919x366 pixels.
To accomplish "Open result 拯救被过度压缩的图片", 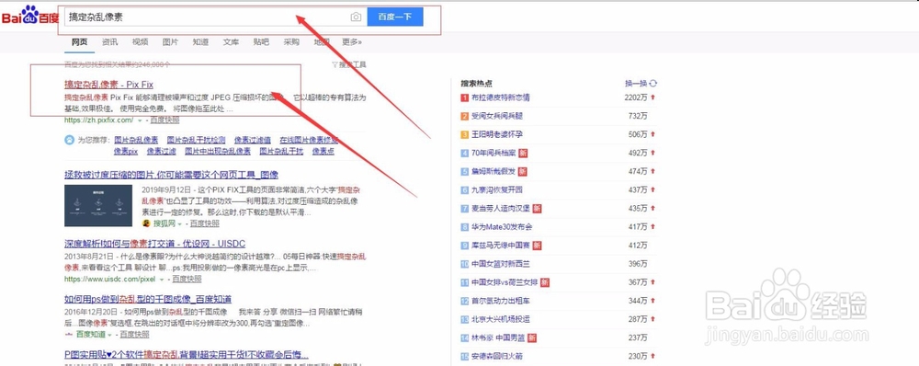I will point(171,175).
